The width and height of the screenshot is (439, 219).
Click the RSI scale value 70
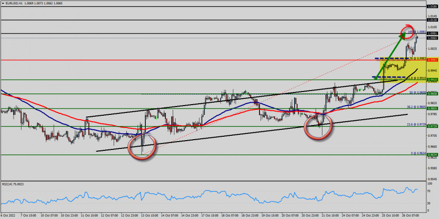(429, 191)
